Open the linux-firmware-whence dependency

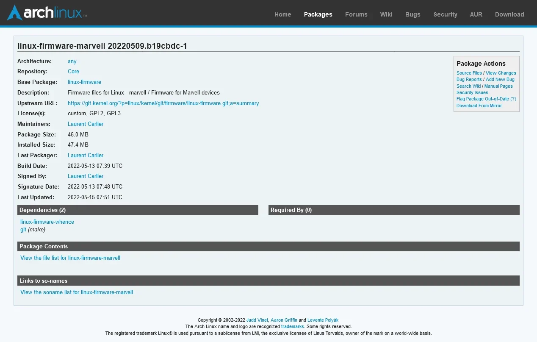(47, 222)
